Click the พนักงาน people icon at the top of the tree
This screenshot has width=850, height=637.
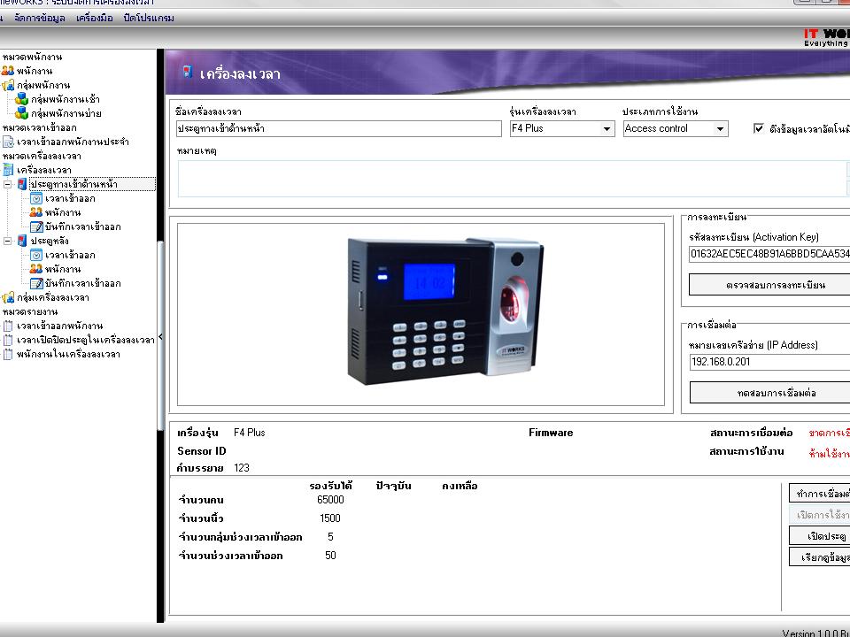8,71
